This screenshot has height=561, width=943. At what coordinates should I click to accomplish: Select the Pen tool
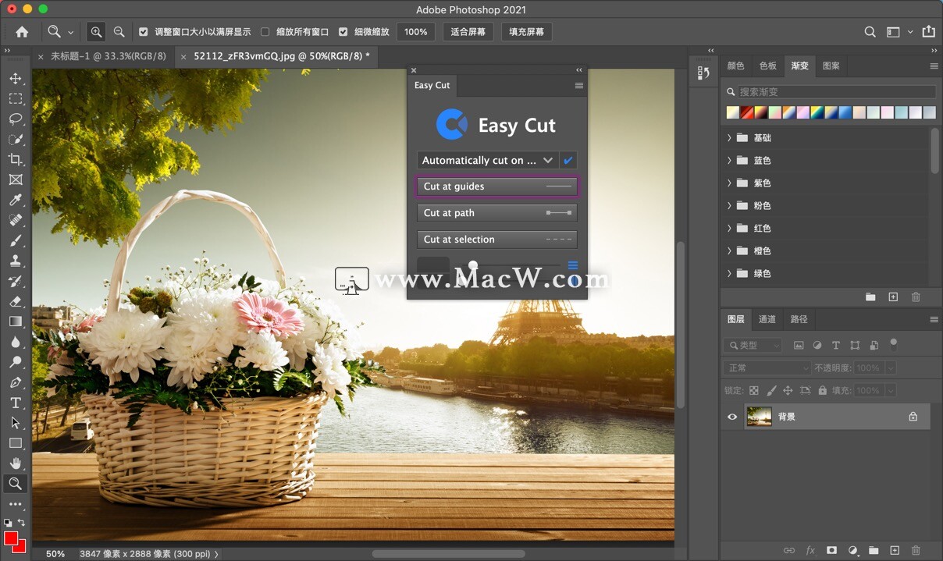(x=16, y=382)
